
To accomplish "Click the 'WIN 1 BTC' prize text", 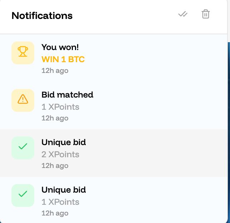I will tap(63, 59).
